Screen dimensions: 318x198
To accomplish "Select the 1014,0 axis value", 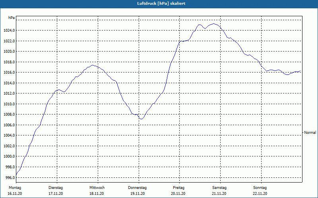I will click(x=9, y=83).
